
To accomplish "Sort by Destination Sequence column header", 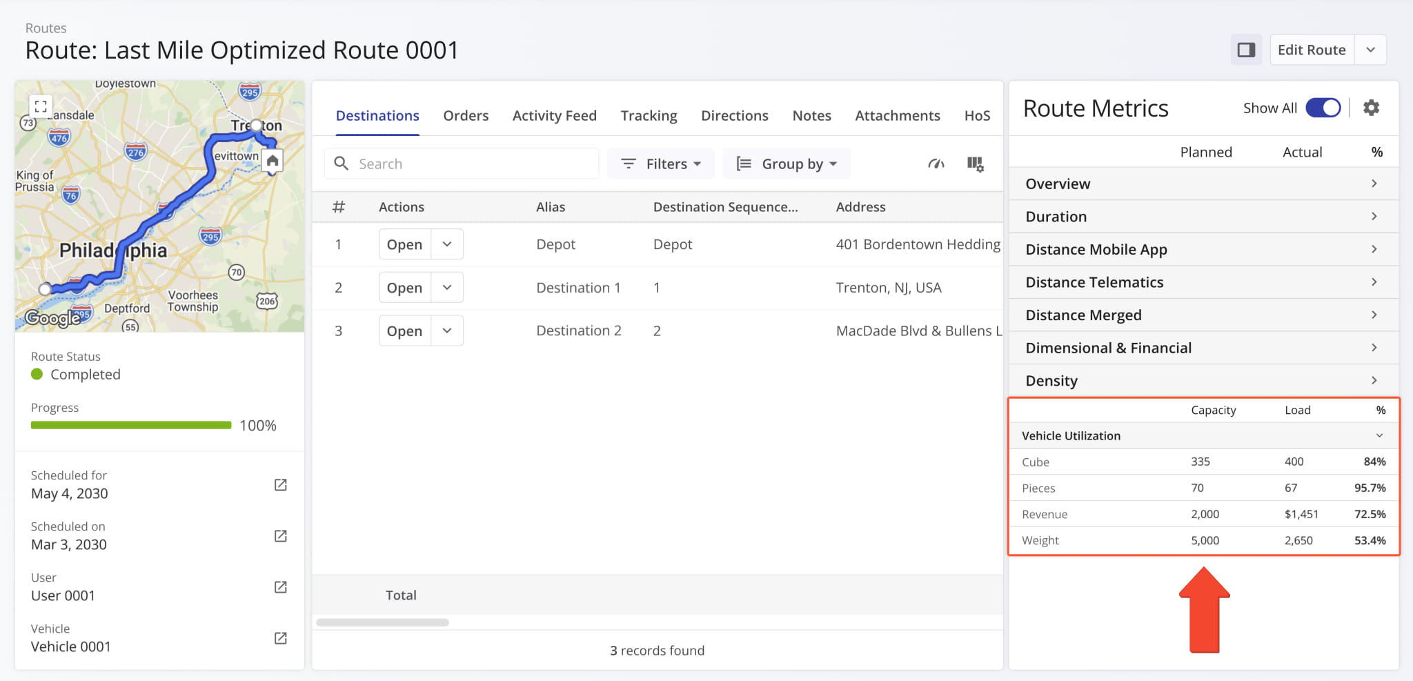I will [725, 207].
